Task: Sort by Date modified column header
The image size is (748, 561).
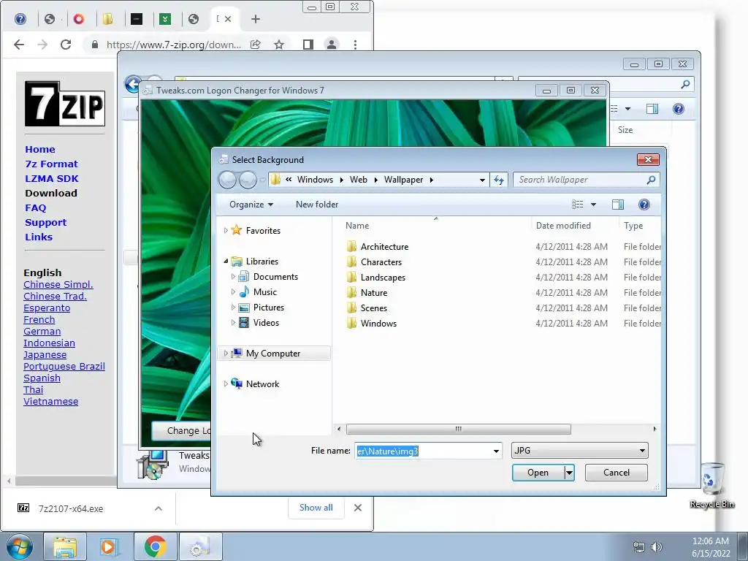Action: pos(563,226)
